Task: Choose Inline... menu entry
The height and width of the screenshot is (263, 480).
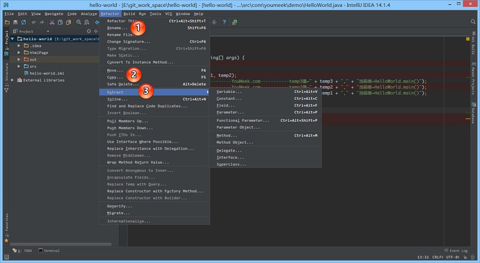Action: pos(155,99)
